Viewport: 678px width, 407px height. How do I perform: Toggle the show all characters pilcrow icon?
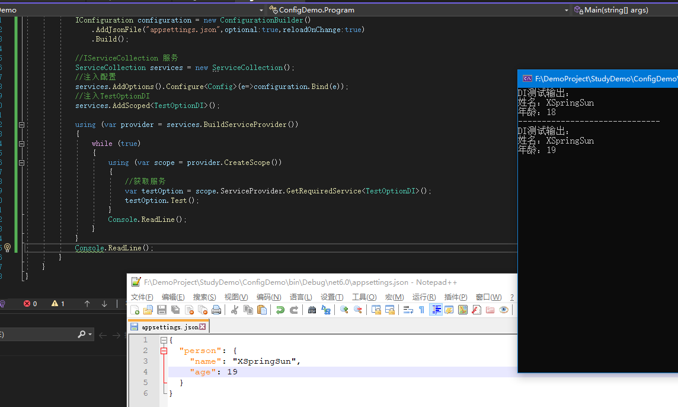click(421, 310)
